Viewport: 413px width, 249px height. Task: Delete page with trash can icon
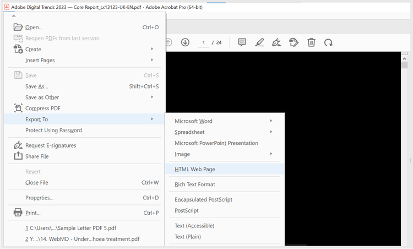tap(311, 42)
